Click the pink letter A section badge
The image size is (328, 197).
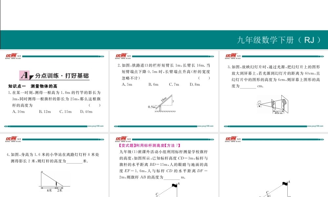click(25, 75)
